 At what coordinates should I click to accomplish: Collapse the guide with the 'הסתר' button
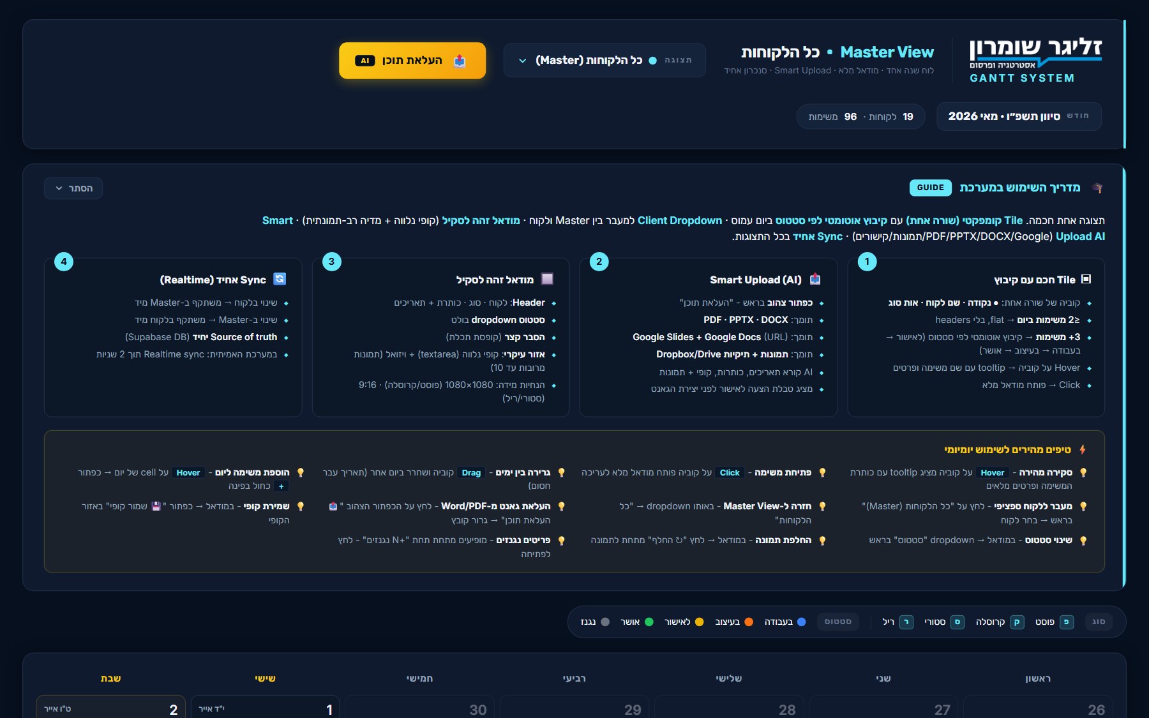pyautogui.click(x=73, y=188)
